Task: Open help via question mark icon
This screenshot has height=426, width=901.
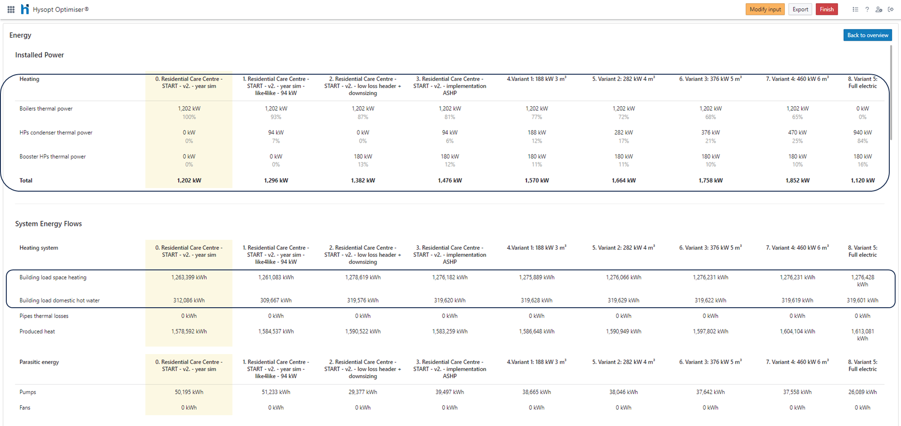Action: [867, 9]
